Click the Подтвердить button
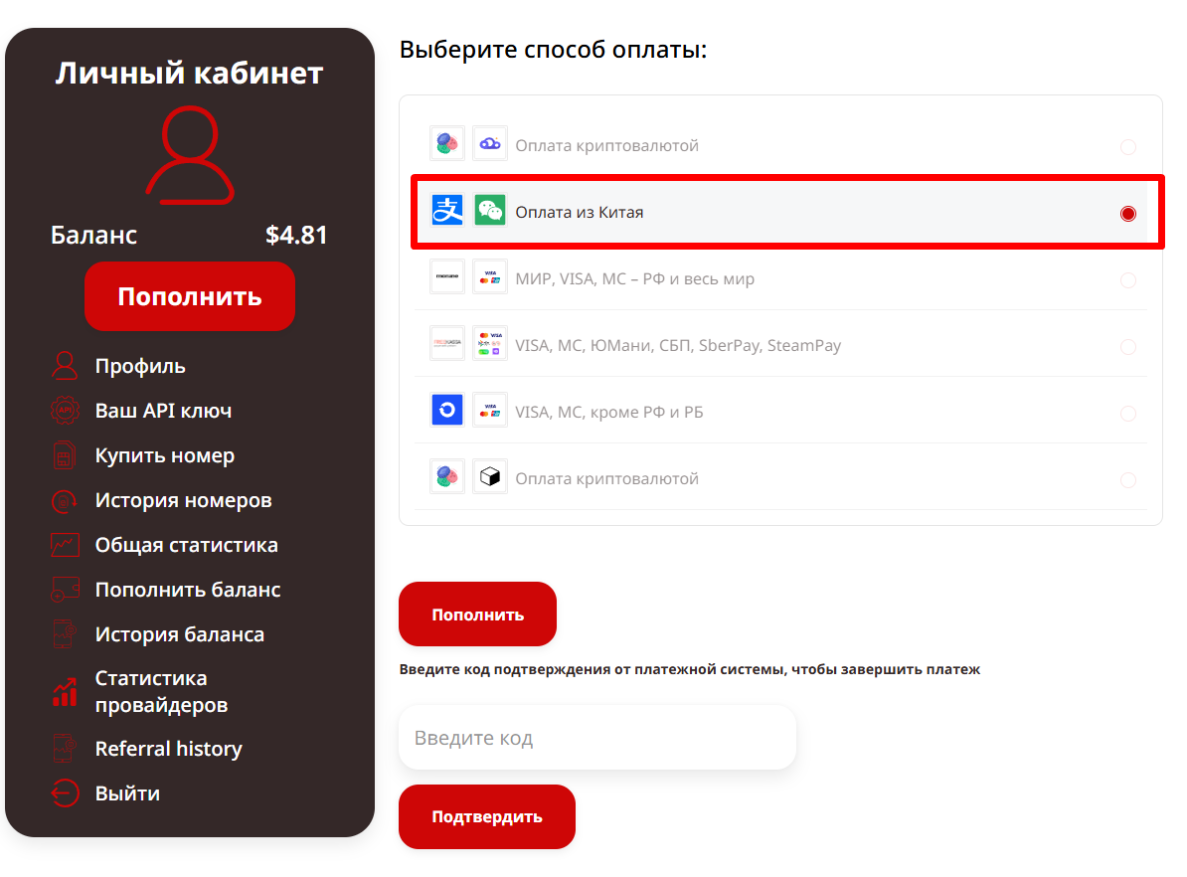The height and width of the screenshot is (877, 1187). click(487, 816)
